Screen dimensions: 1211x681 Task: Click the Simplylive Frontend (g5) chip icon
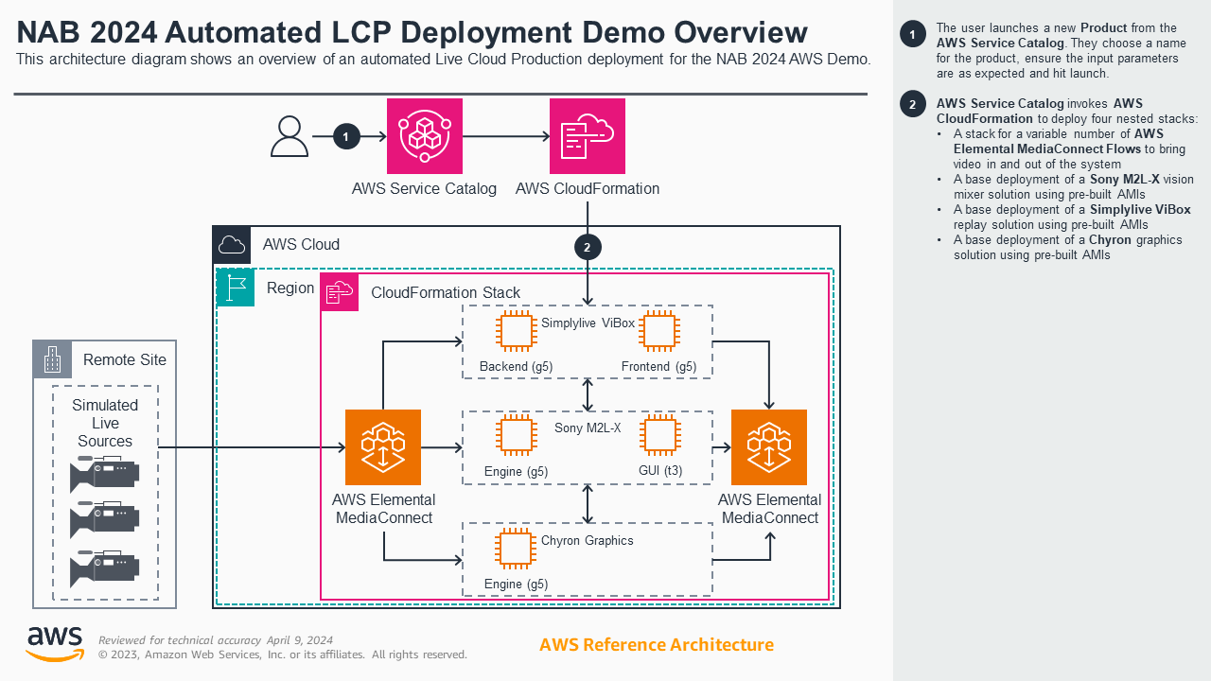click(x=658, y=331)
